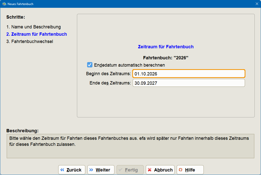This screenshot has height=175, width=261.
Task: Uncheck Endedatum automatisch berechnen
Action: [90, 65]
